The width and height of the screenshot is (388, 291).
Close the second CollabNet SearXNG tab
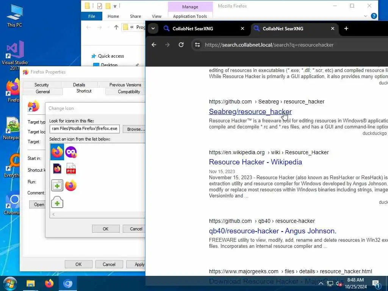(333, 28)
